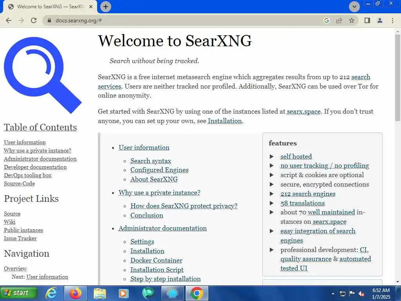Show hidden tray icons arrow
This screenshot has height=301, width=401.
point(333,293)
